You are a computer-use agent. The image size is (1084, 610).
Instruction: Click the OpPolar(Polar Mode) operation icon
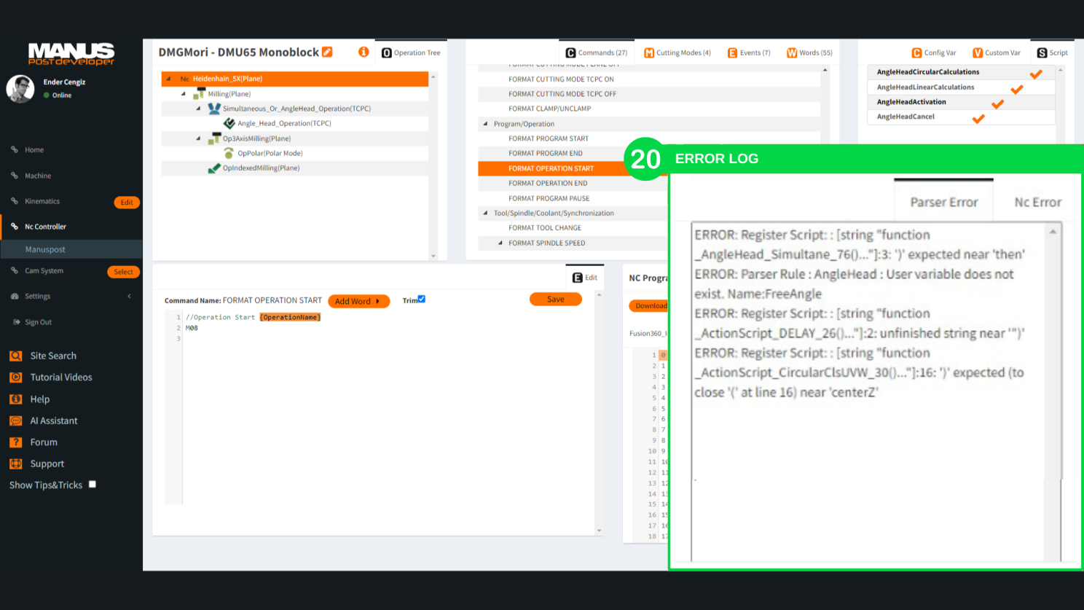[229, 153]
